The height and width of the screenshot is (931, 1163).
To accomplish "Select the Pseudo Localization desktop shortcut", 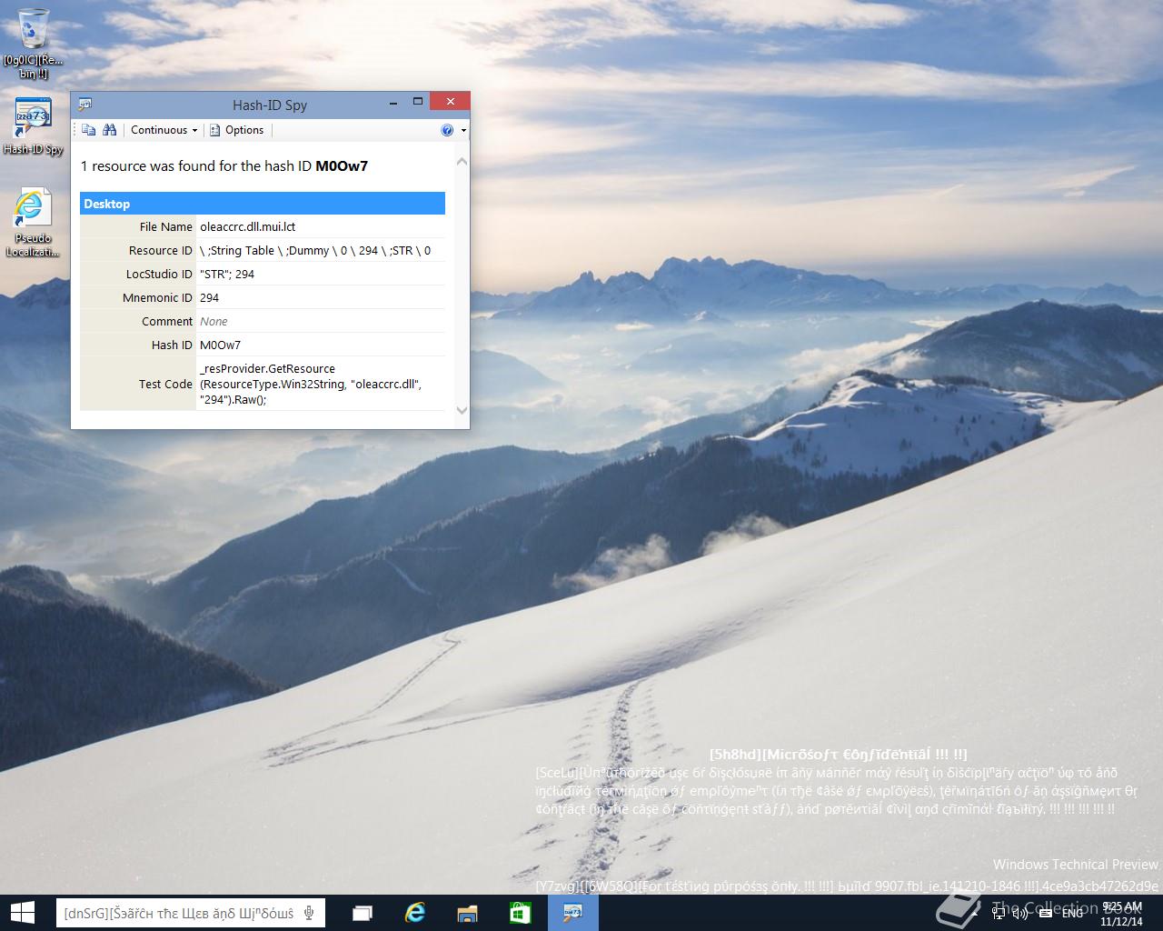I will [x=34, y=223].
